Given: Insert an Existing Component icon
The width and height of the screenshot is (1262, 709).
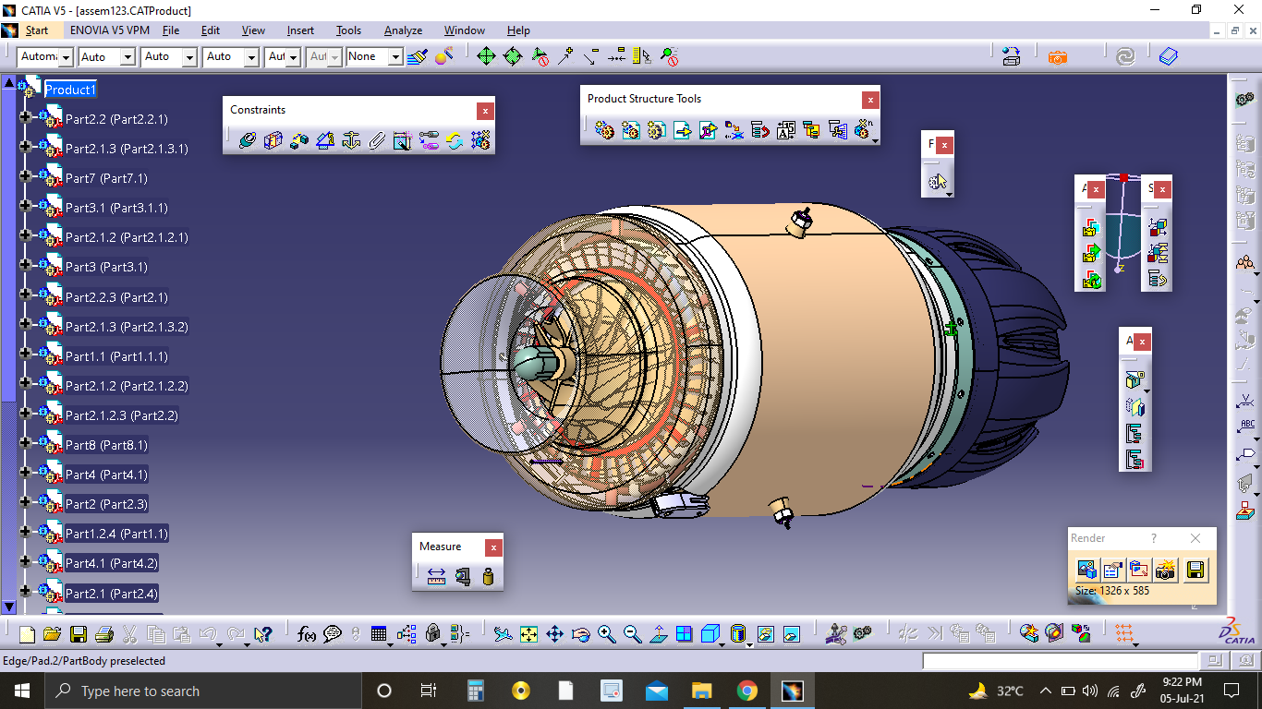Looking at the screenshot, I should tap(682, 130).
